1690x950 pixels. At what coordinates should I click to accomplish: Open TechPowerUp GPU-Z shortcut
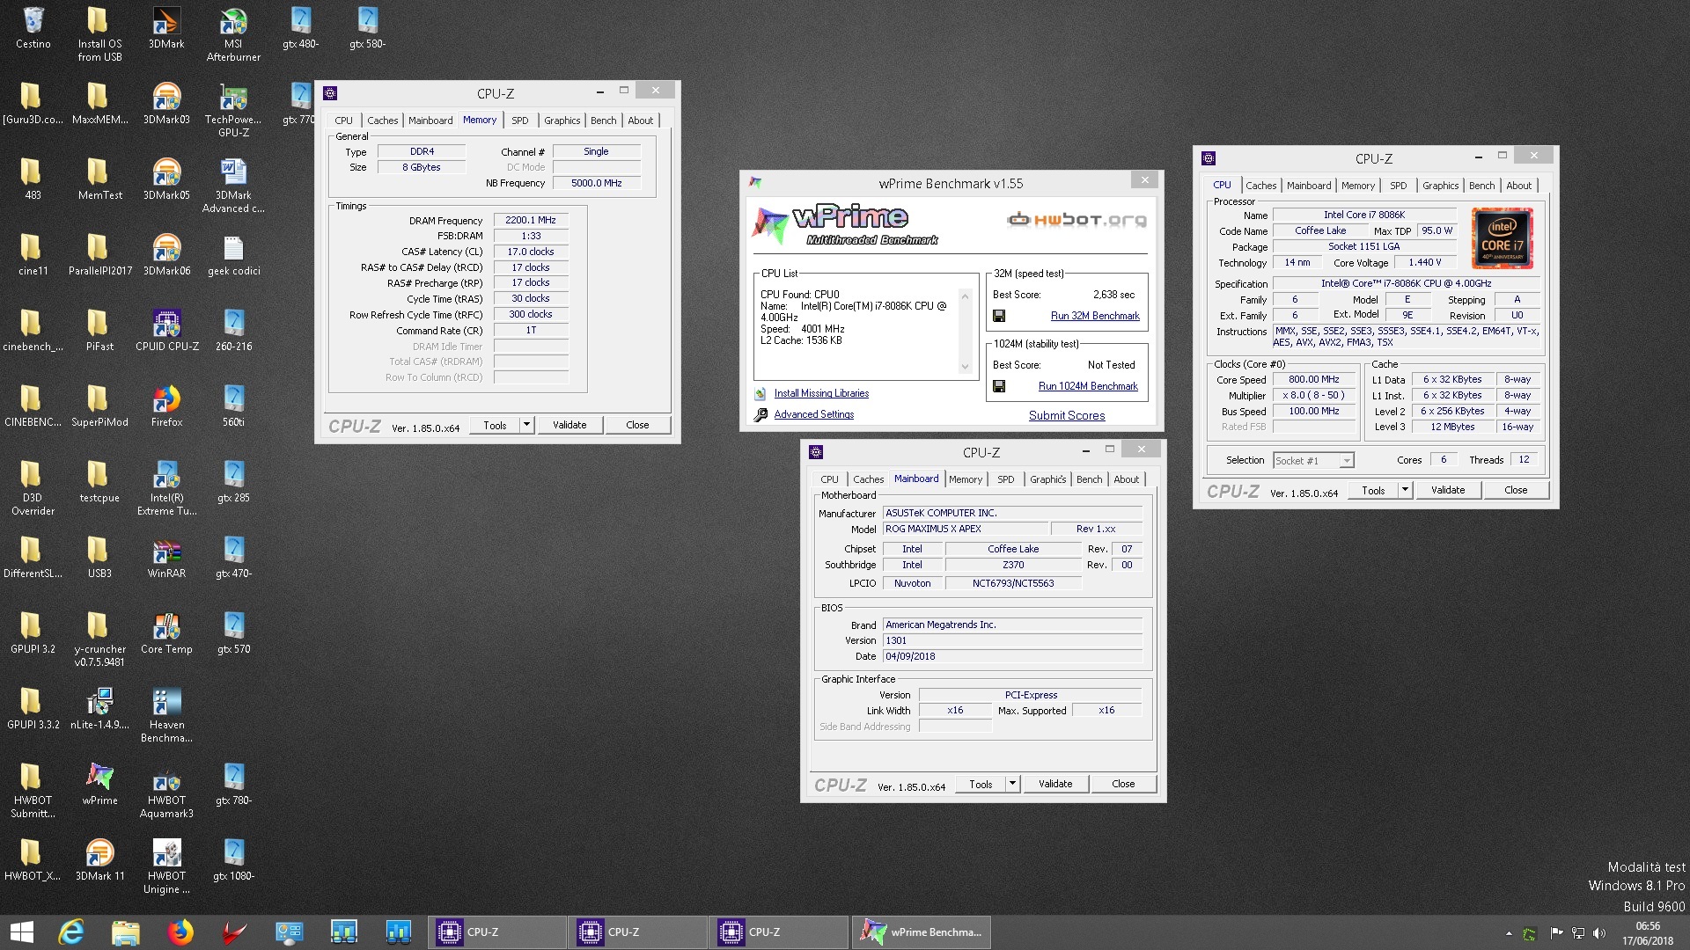coord(233,110)
